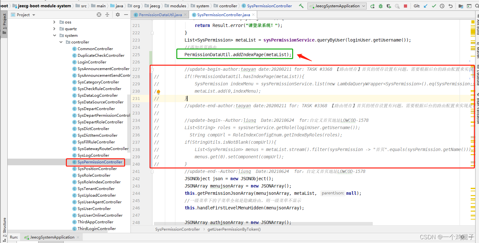The image size is (479, 243).
Task: Expand the oss folder
Action: (54, 22)
